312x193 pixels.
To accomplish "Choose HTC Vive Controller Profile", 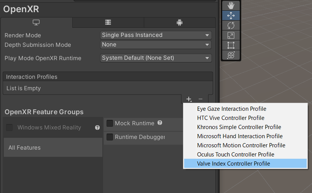I will [245, 118].
